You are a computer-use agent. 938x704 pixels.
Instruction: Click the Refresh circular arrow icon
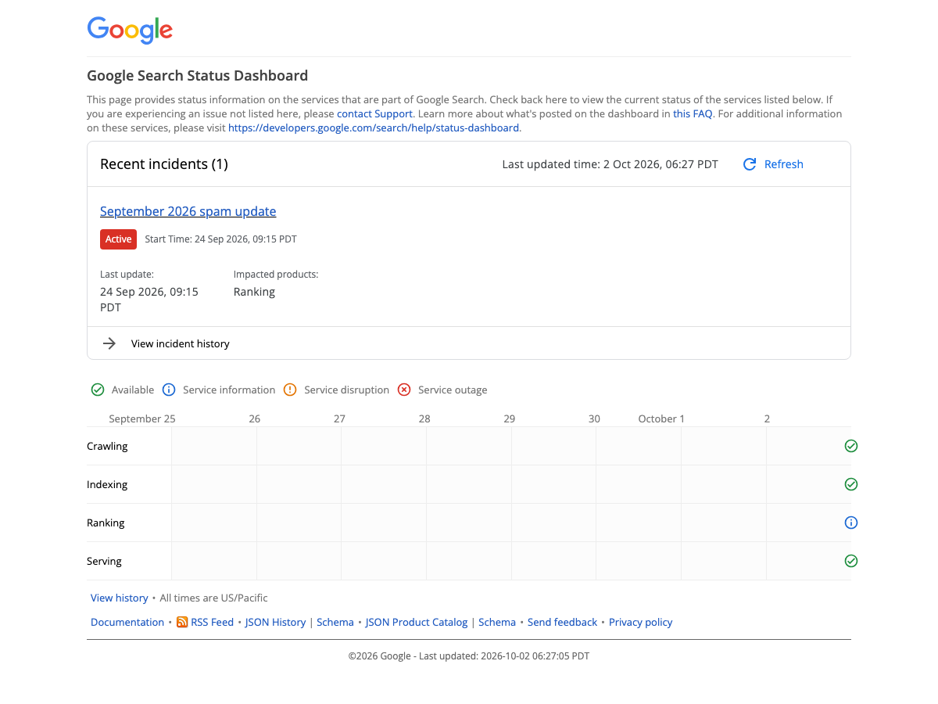(x=749, y=164)
